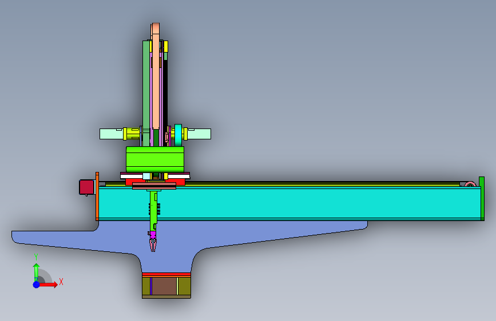Viewport: 496px width, 321px height.
Task: Select the teal disc wheel on the column
Action: click(x=178, y=135)
